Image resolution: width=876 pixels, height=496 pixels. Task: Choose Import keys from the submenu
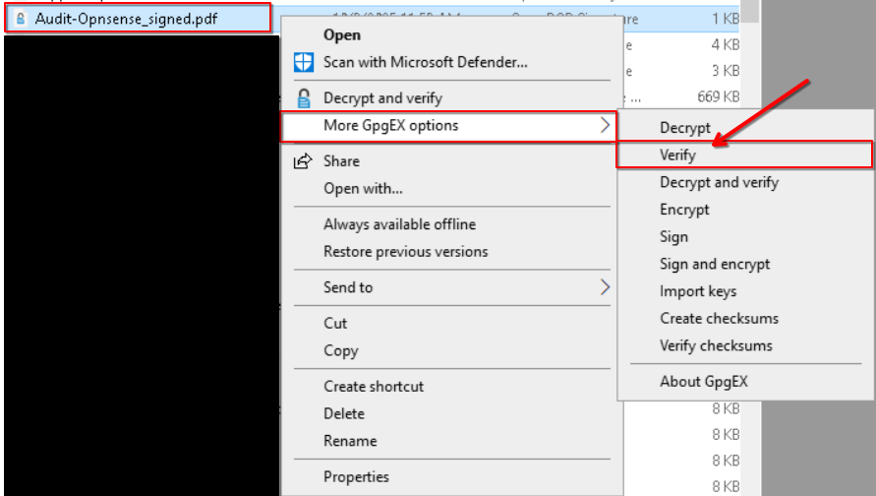(x=698, y=291)
